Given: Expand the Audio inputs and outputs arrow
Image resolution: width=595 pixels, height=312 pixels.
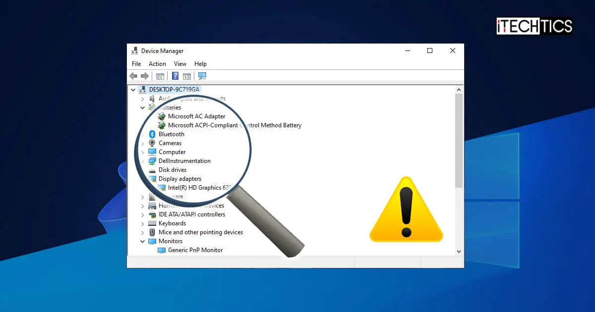Looking at the screenshot, I should (143, 99).
